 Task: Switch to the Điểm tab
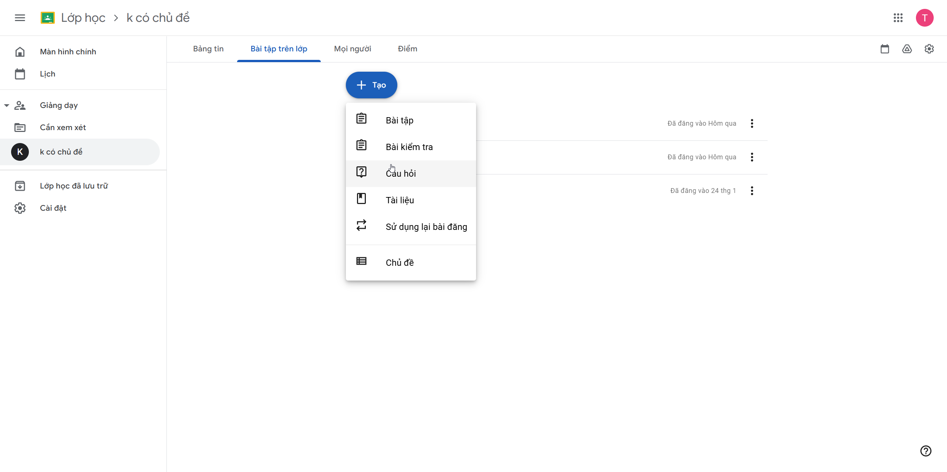click(407, 49)
